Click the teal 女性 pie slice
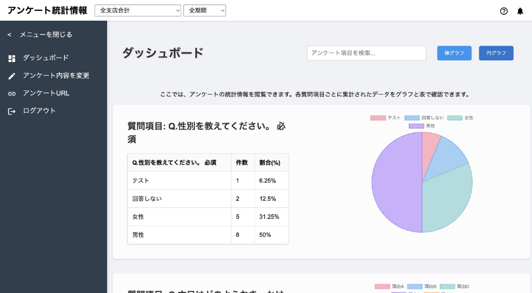 click(x=448, y=200)
